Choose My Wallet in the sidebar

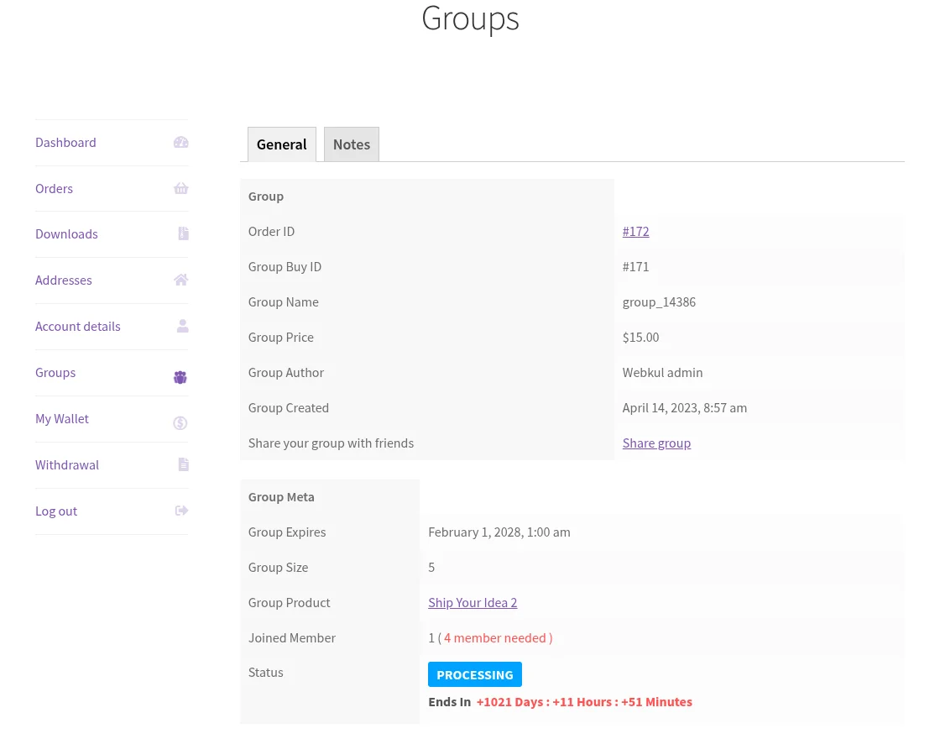point(61,418)
